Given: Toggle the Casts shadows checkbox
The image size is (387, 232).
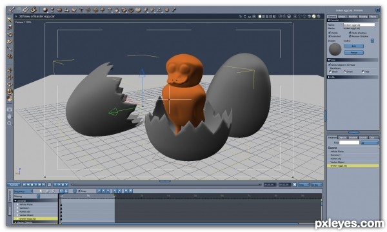Looking at the screenshot, I should [x=350, y=33].
